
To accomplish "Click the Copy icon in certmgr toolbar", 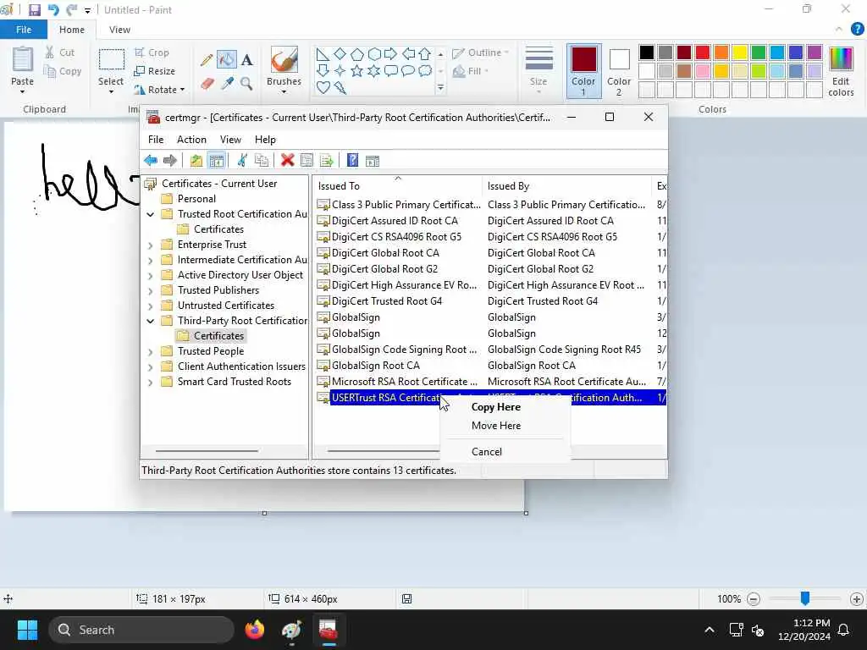I will pos(262,161).
